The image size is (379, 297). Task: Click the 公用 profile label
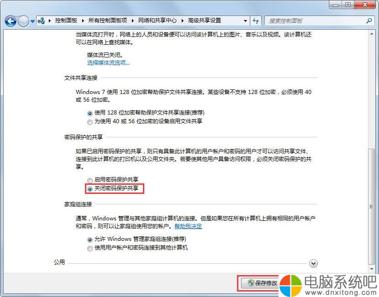pyautogui.click(x=59, y=262)
